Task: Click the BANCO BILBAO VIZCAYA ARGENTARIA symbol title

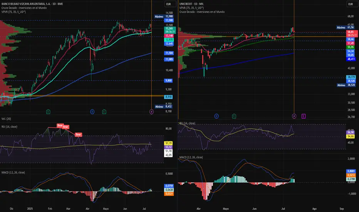Action: [32, 4]
